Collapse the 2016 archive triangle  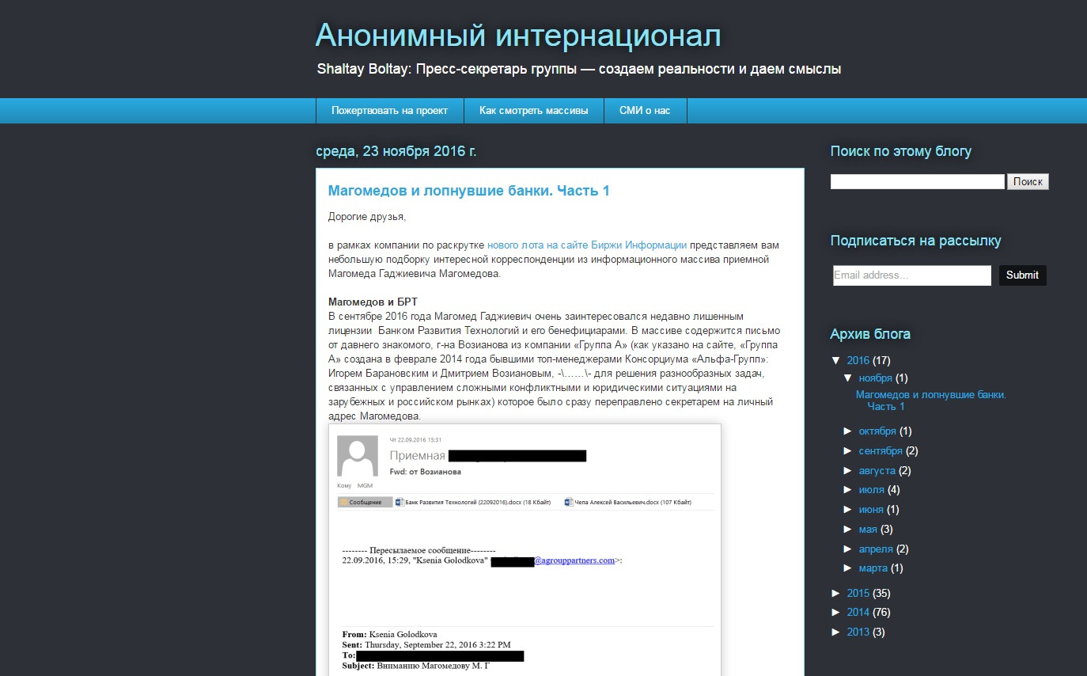[x=836, y=361]
